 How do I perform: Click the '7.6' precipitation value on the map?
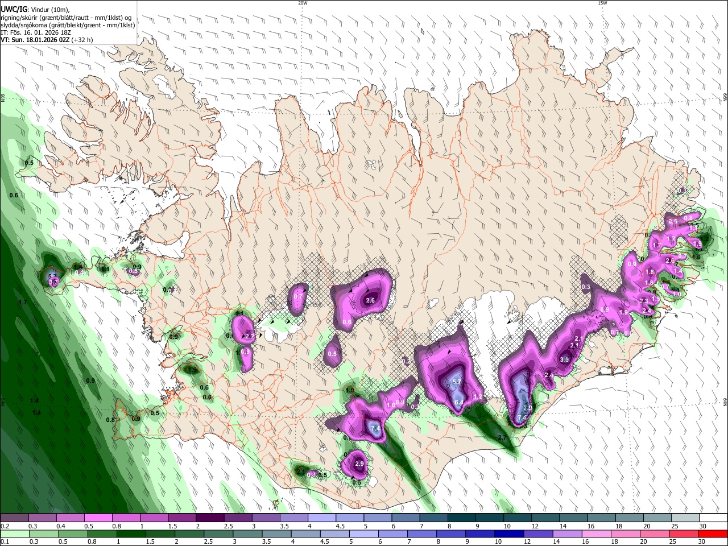pos(522,418)
